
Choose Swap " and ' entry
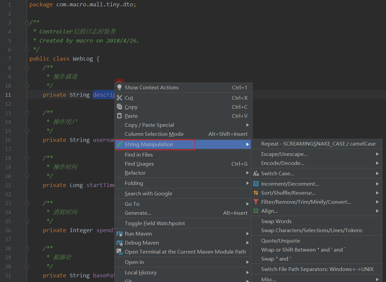(x=316, y=259)
